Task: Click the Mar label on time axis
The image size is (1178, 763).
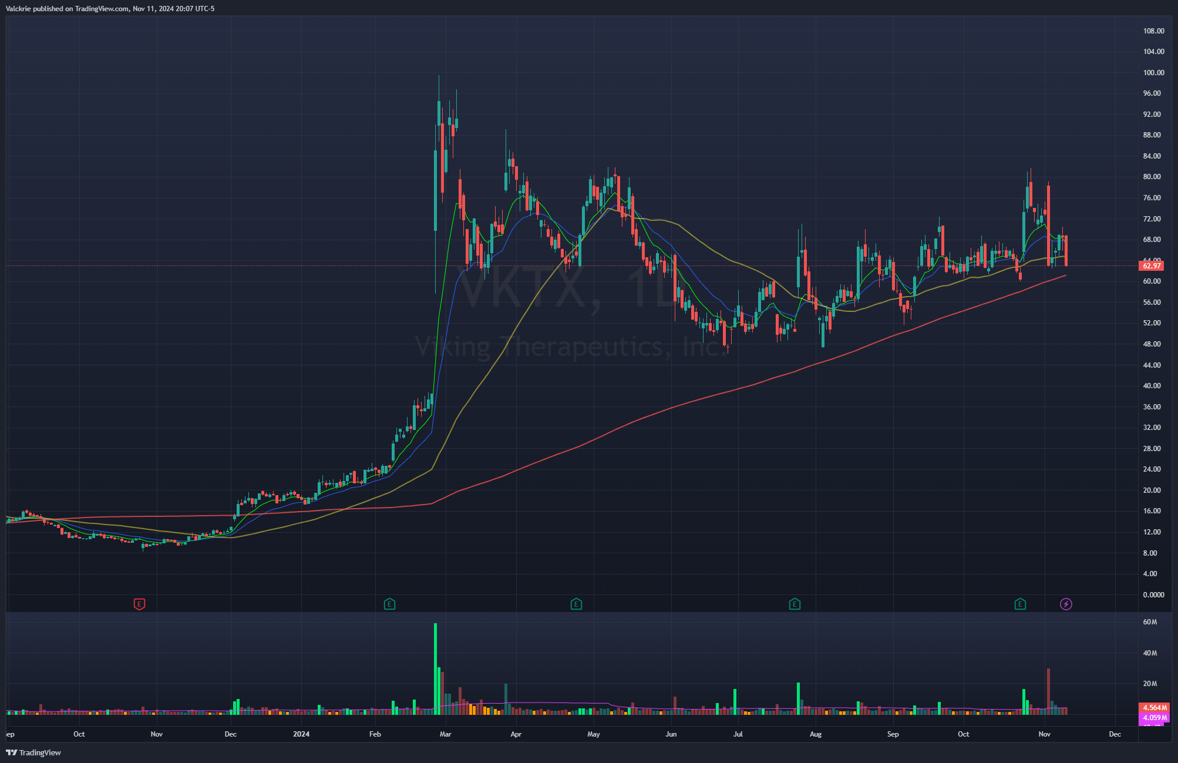Action: click(446, 734)
